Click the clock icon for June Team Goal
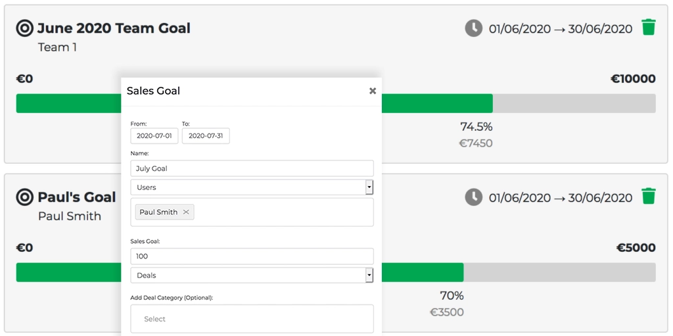This screenshot has height=336, width=673. tap(473, 28)
